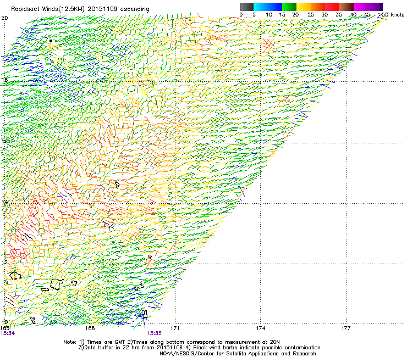Screen dimensions: 407x357
Task: Pick the green 15–20 knots legend color
Action: click(x=289, y=7)
